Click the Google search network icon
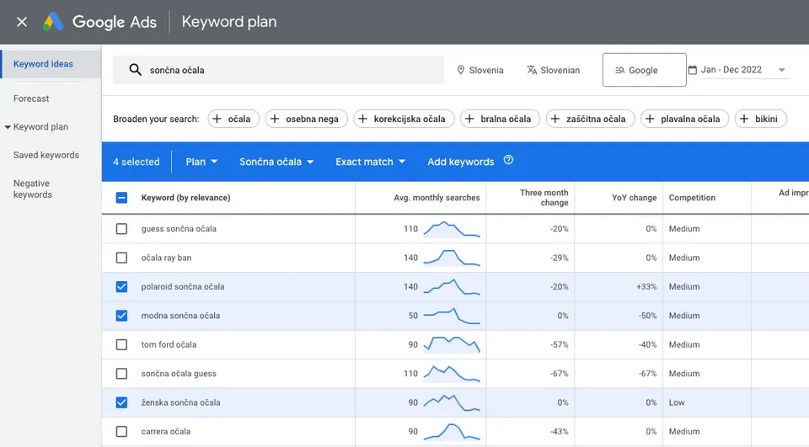This screenshot has width=809, height=447. click(619, 70)
